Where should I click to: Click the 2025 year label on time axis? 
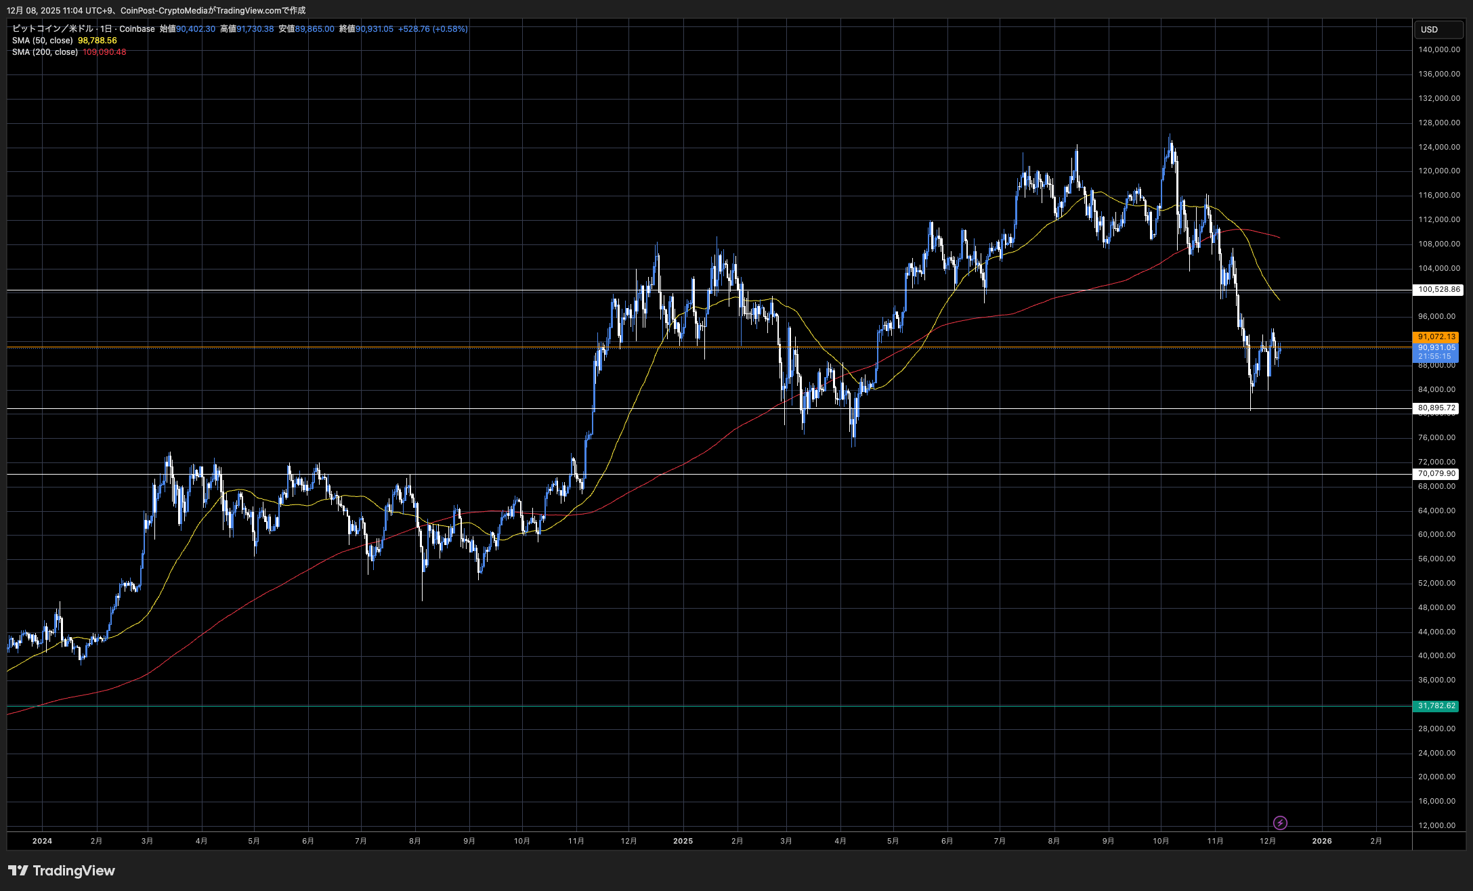click(x=683, y=841)
